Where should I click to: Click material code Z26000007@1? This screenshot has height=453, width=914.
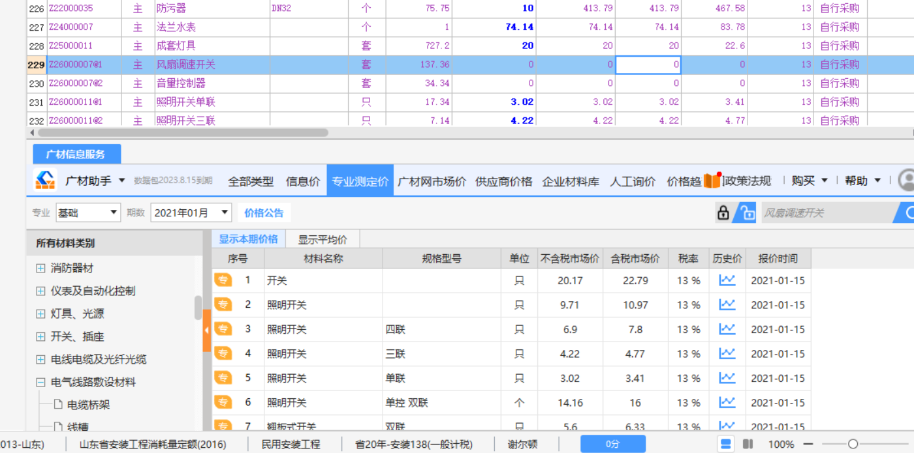pos(75,65)
